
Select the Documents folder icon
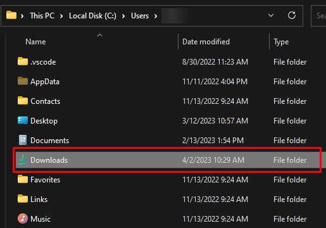23,140
